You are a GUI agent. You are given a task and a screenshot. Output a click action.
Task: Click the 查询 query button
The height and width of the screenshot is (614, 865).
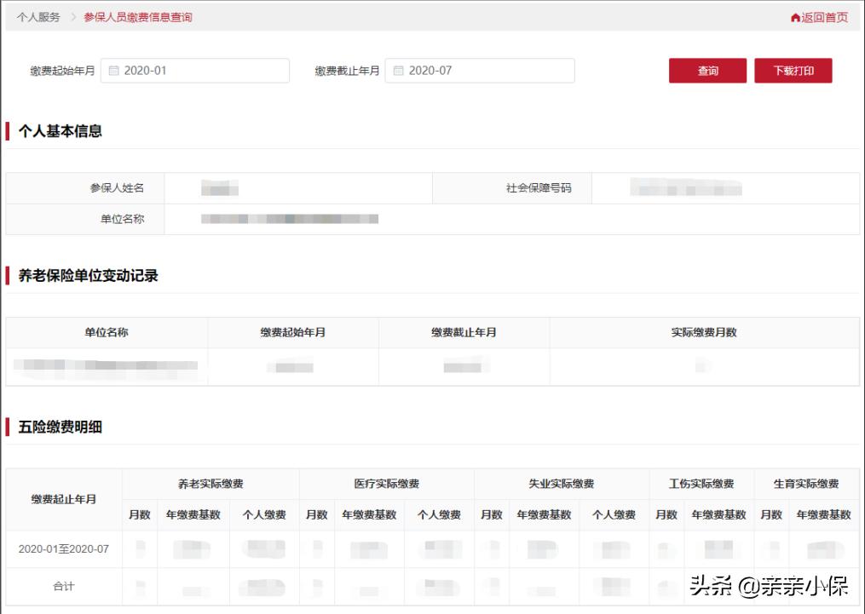coord(709,71)
